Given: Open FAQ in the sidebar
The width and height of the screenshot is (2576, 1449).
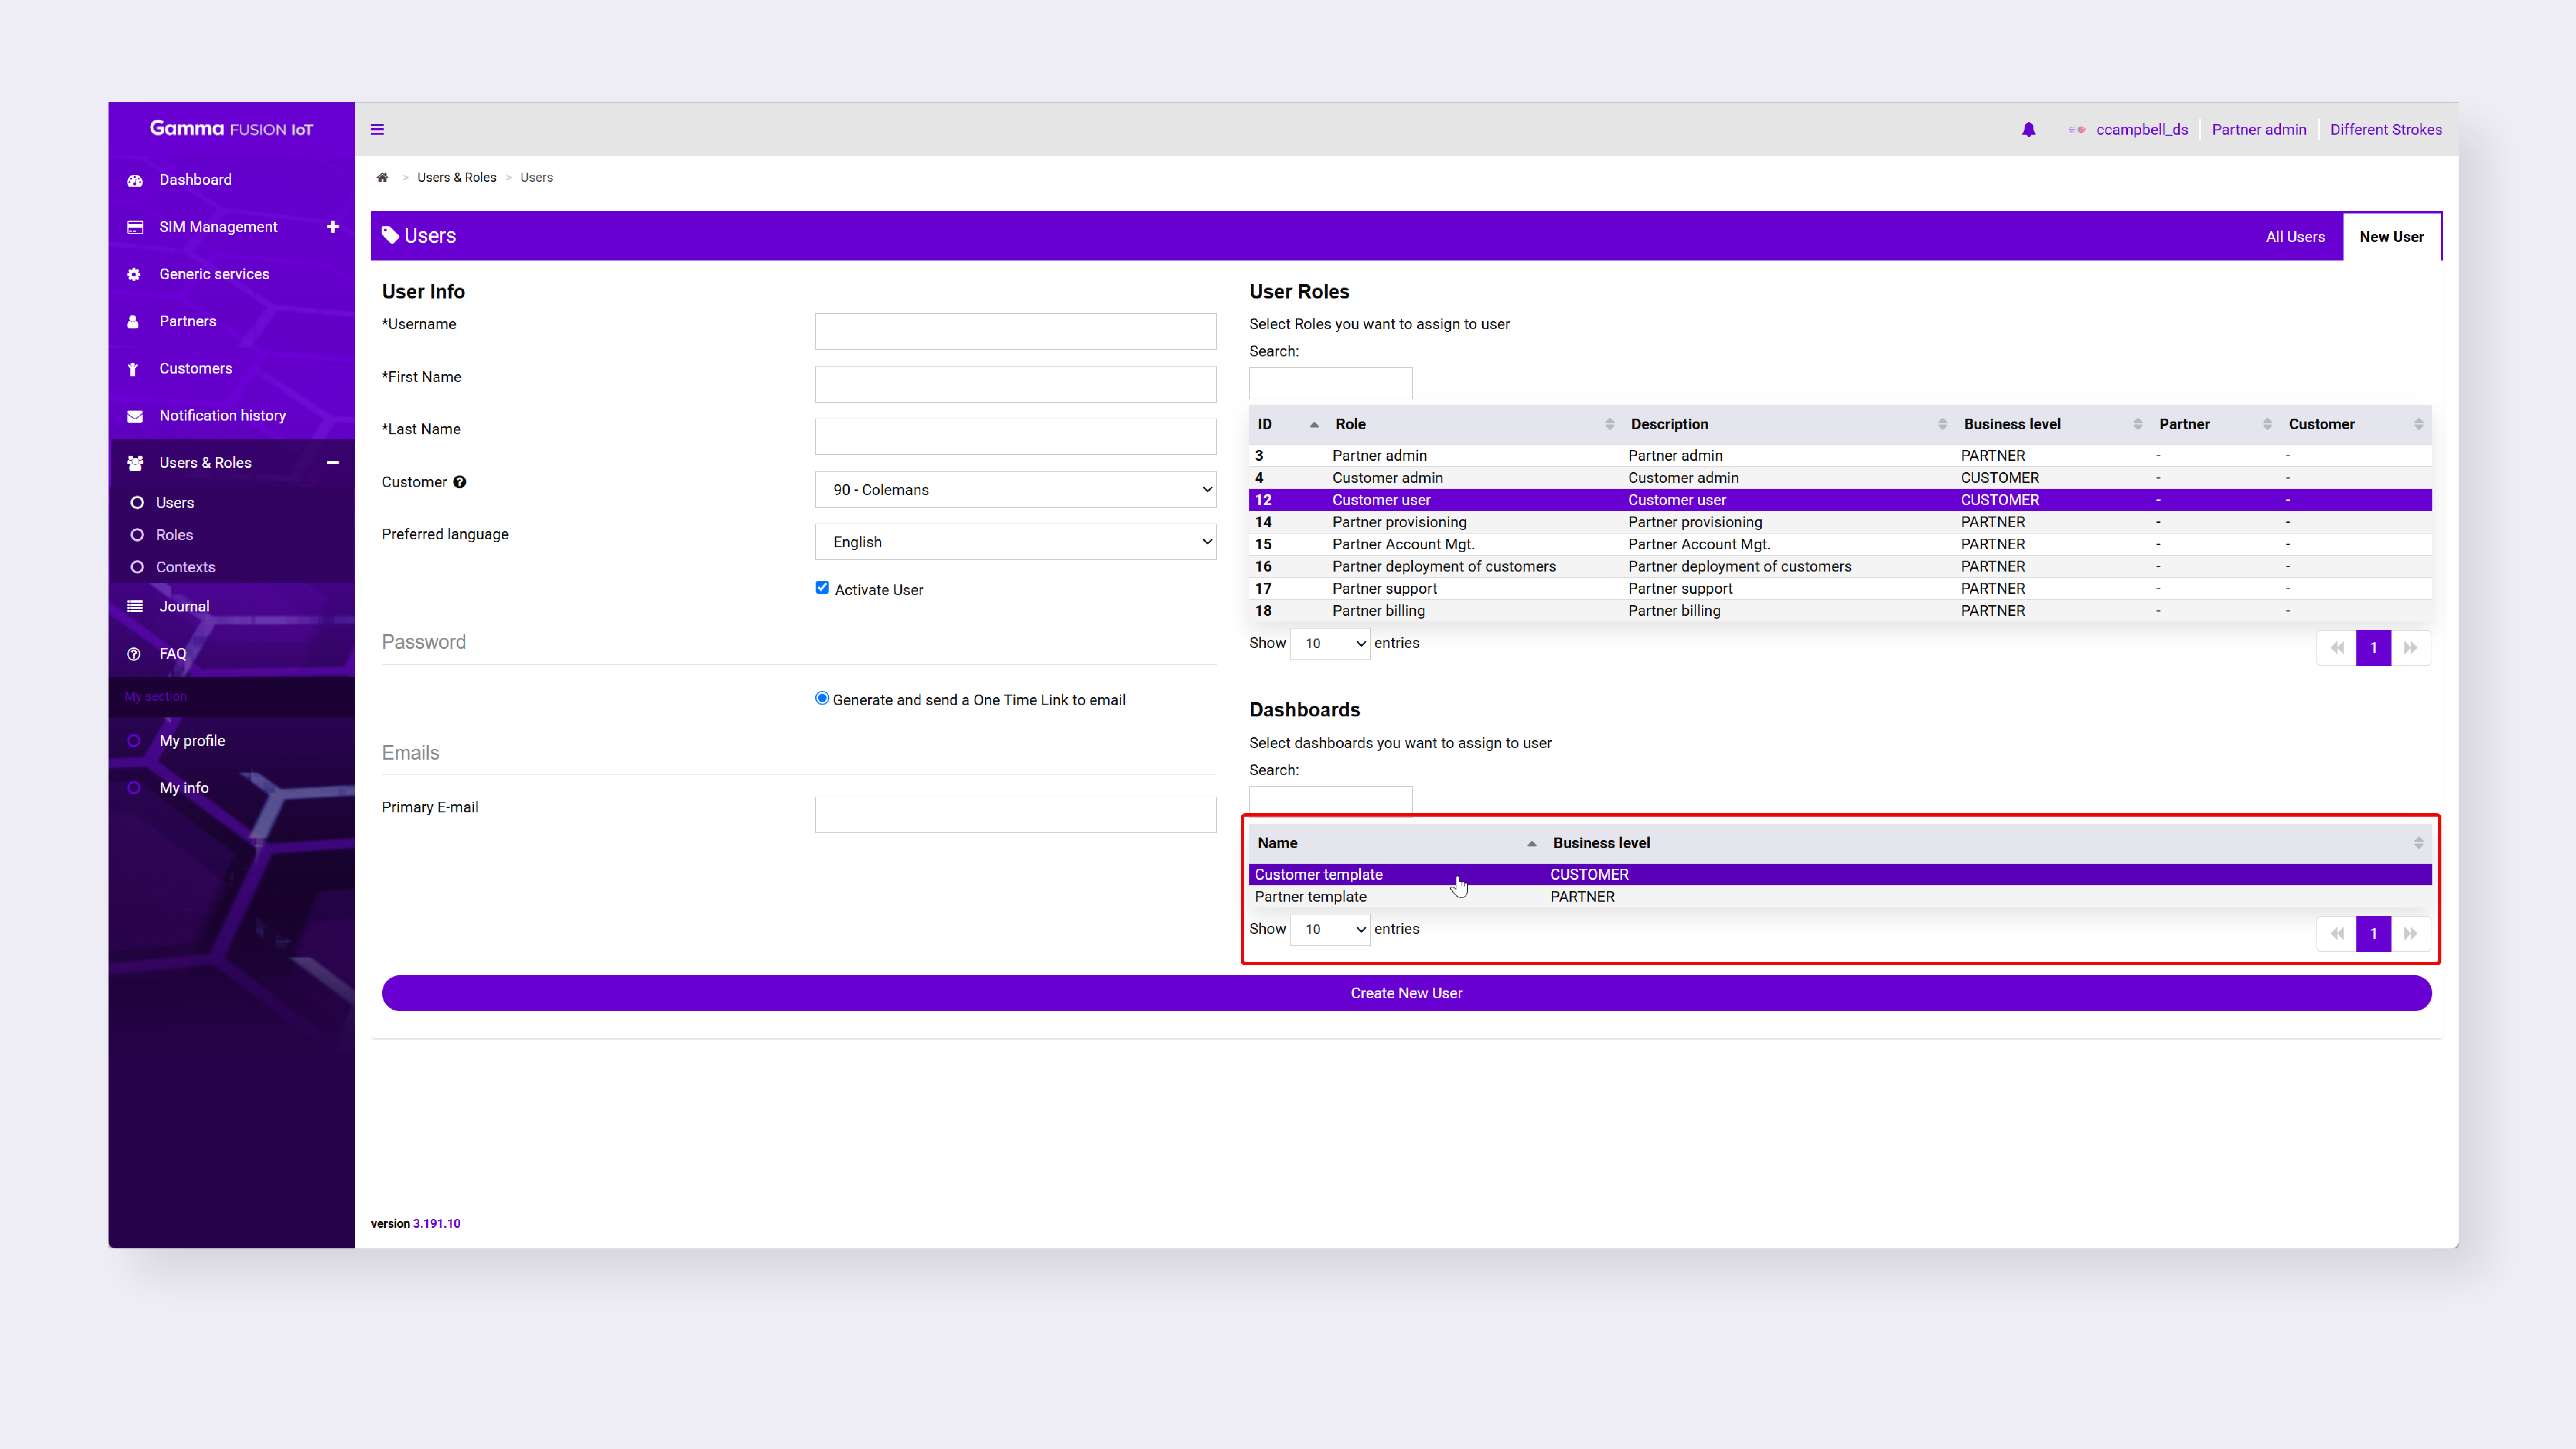Looking at the screenshot, I should point(172,653).
